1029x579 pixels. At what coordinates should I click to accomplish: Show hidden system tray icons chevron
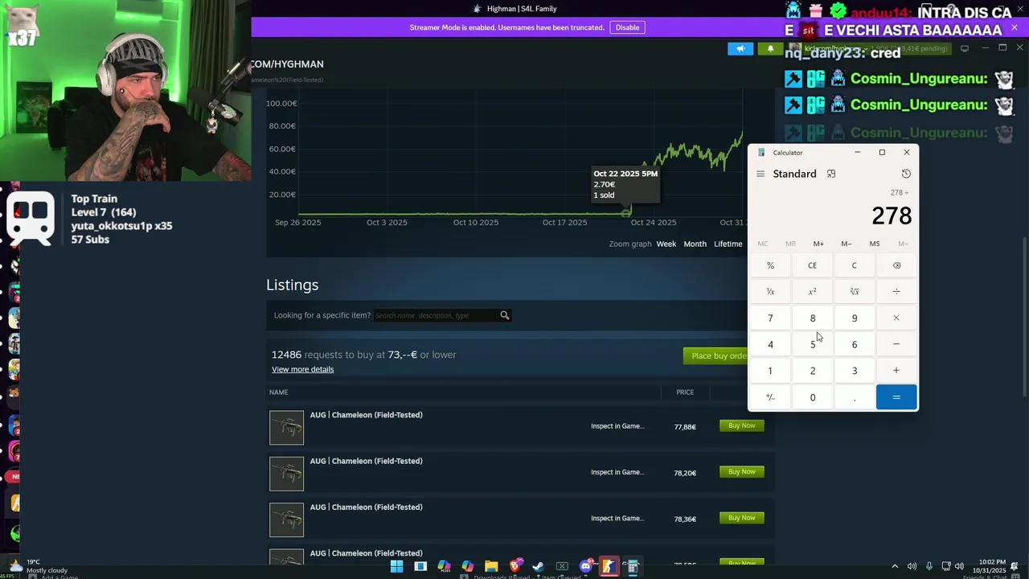tap(895, 566)
